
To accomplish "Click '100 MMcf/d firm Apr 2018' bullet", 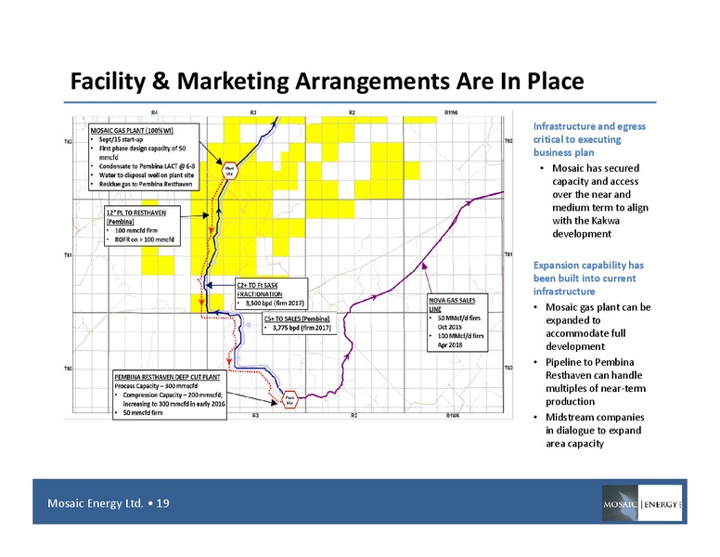I will click(x=460, y=340).
